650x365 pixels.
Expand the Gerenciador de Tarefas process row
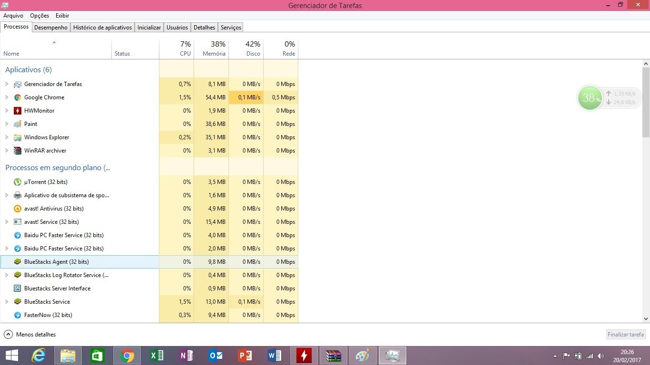[x=7, y=84]
